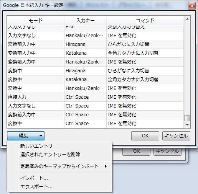Confirm with OK in the key settings dialog
Image resolution: width=198 pixels, height=194 pixels.
coord(145,136)
